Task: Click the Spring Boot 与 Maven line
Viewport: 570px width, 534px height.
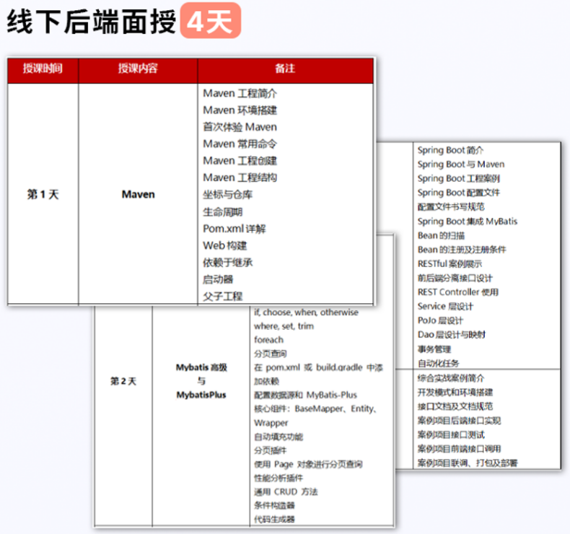Action: click(461, 165)
